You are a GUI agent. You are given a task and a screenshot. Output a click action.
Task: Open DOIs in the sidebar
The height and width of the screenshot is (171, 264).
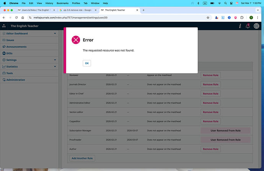(x=12, y=53)
